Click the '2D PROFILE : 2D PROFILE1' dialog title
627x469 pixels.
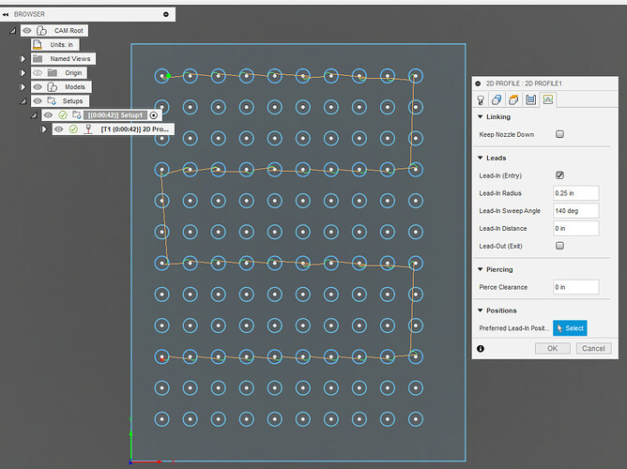pos(524,83)
